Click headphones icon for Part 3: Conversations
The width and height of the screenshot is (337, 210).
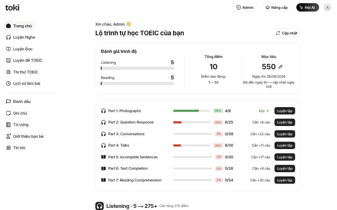coord(103,134)
